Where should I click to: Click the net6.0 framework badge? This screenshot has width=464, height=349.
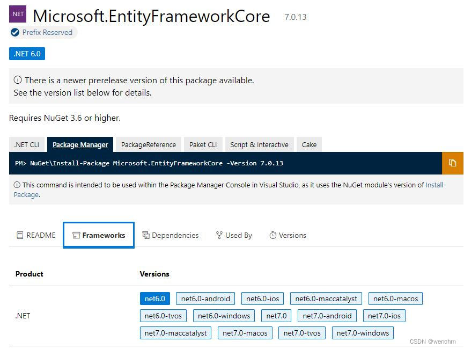[x=155, y=299]
